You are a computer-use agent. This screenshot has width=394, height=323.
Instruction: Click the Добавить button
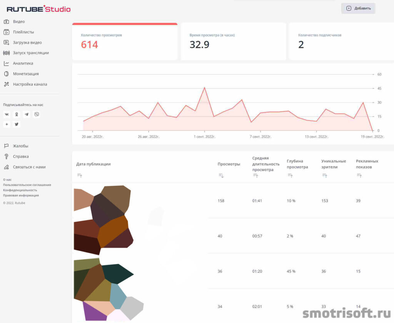[358, 8]
